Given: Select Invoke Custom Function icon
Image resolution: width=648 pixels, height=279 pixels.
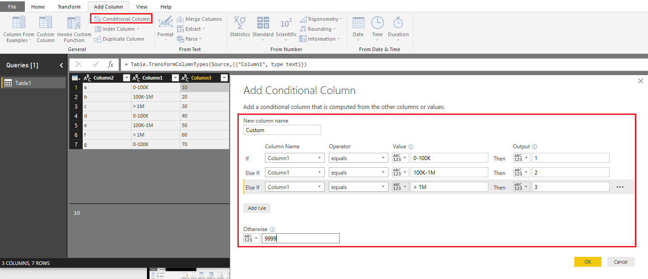Looking at the screenshot, I should coord(74,24).
